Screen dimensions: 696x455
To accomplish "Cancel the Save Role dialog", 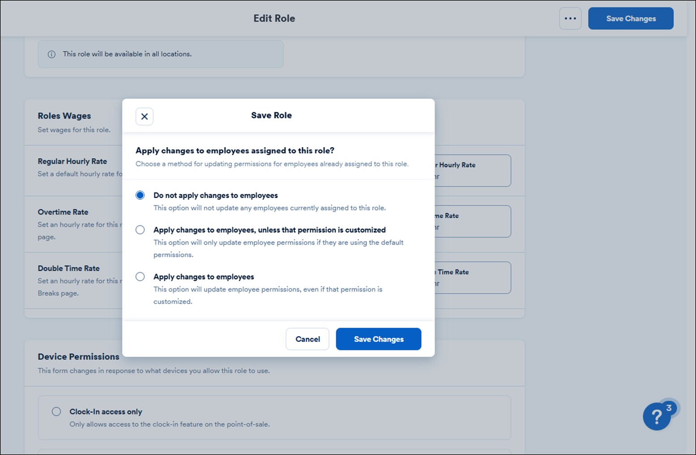I will point(307,339).
